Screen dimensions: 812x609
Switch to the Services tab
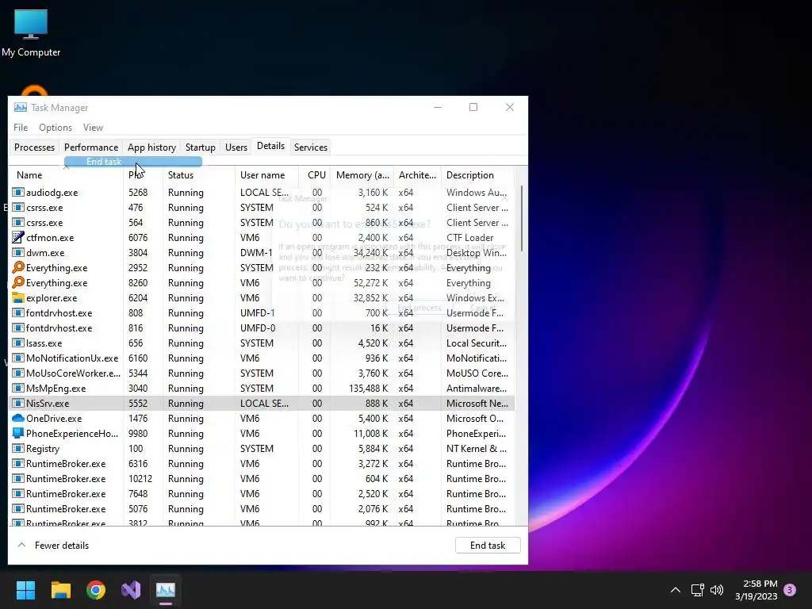[311, 147]
